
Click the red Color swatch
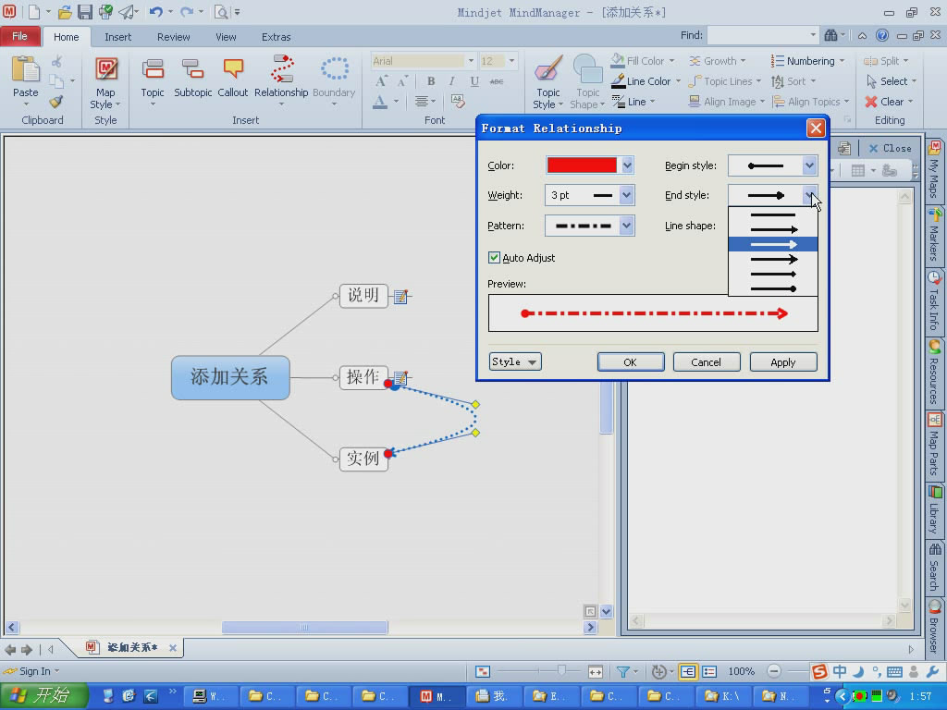click(x=582, y=165)
